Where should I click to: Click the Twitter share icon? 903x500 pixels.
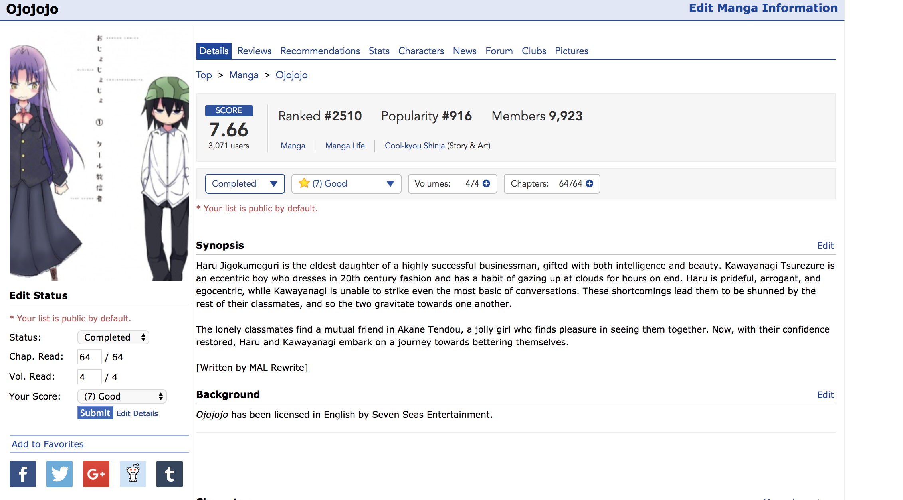(x=59, y=474)
